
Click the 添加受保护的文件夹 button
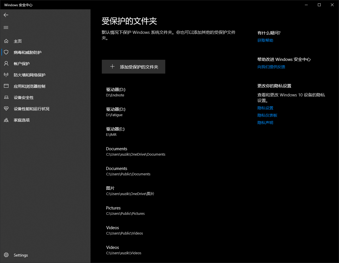tap(133, 67)
